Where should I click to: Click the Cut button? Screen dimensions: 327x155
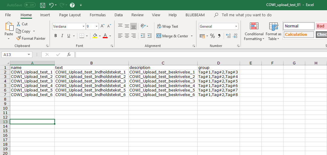click(22, 24)
